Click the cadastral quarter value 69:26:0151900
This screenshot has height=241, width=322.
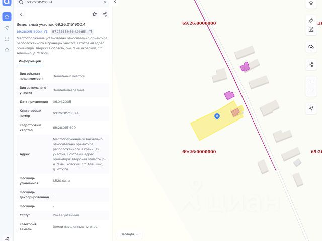(64, 127)
